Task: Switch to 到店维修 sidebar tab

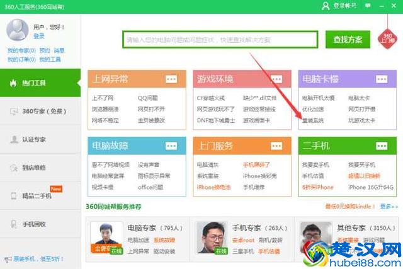Action: coord(40,168)
